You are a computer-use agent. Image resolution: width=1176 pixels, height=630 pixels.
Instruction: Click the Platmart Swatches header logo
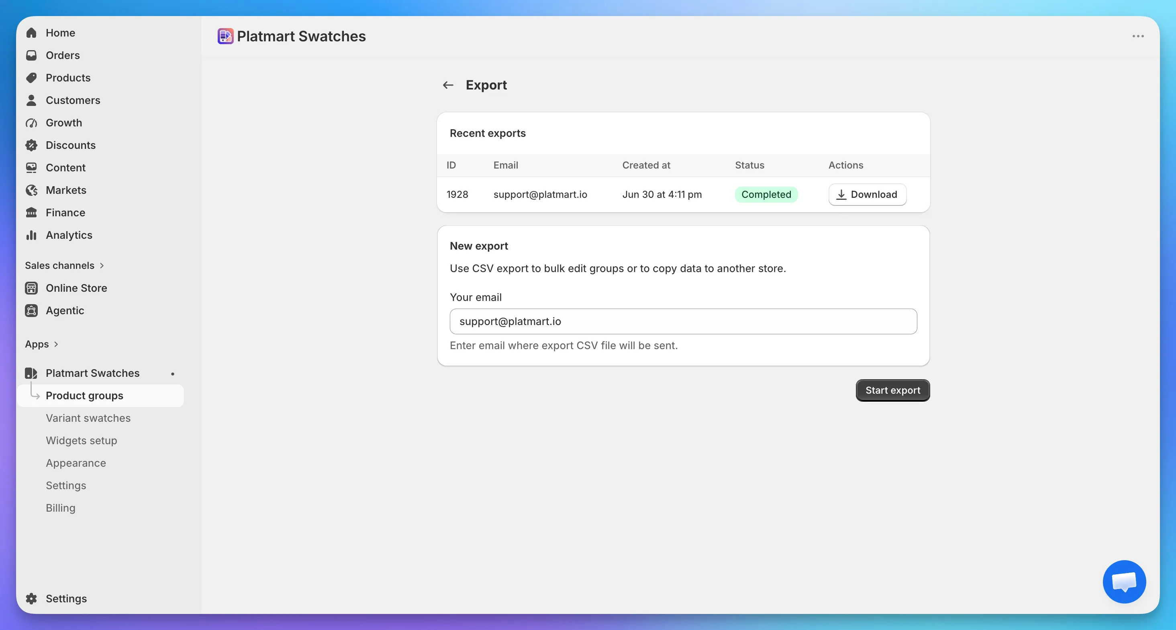pos(226,36)
